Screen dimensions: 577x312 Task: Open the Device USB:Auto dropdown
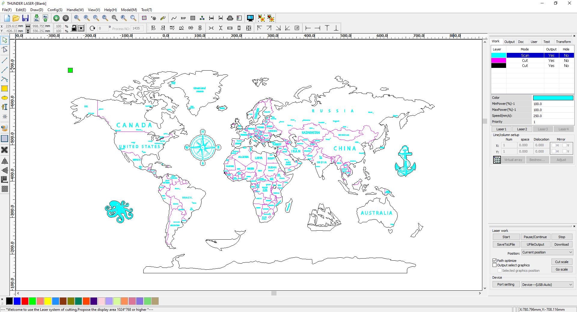pyautogui.click(x=547, y=284)
